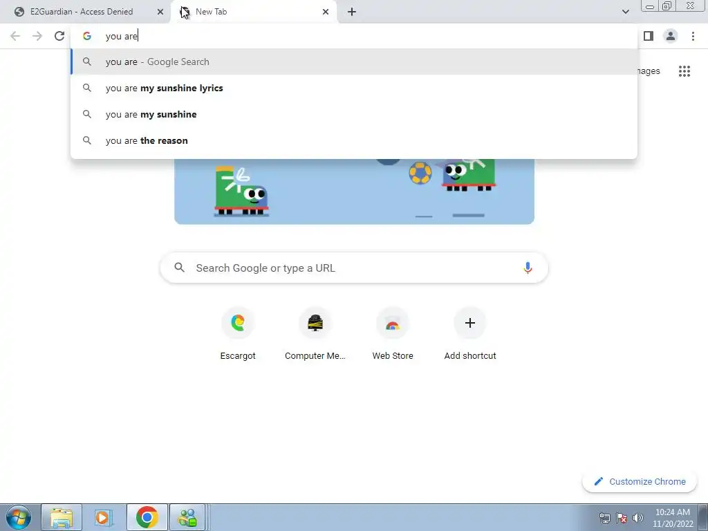Image resolution: width=708 pixels, height=531 pixels.
Task: Open the Computer Me... shortcut
Action: click(315, 334)
